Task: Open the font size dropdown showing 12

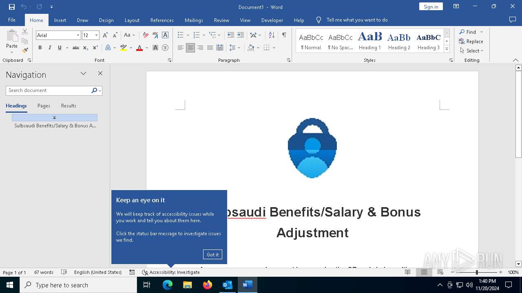Action: pos(97,35)
